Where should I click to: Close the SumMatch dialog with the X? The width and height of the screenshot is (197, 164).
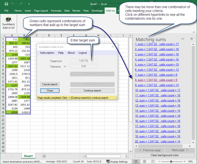113,47
